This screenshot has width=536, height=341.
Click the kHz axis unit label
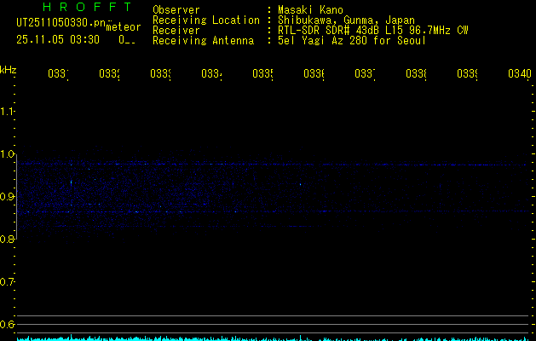[9, 69]
